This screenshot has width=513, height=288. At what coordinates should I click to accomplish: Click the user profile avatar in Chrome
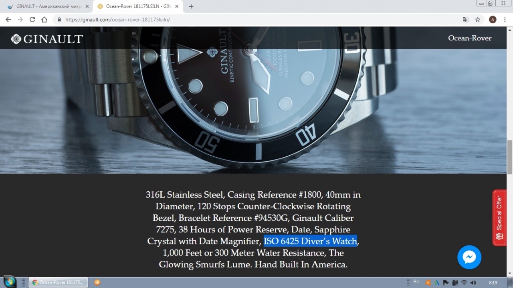pos(493,20)
